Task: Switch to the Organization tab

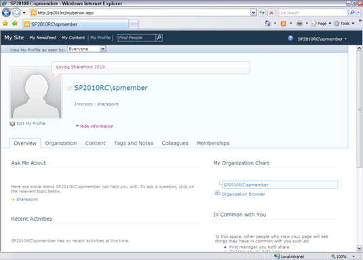Action: click(61, 144)
